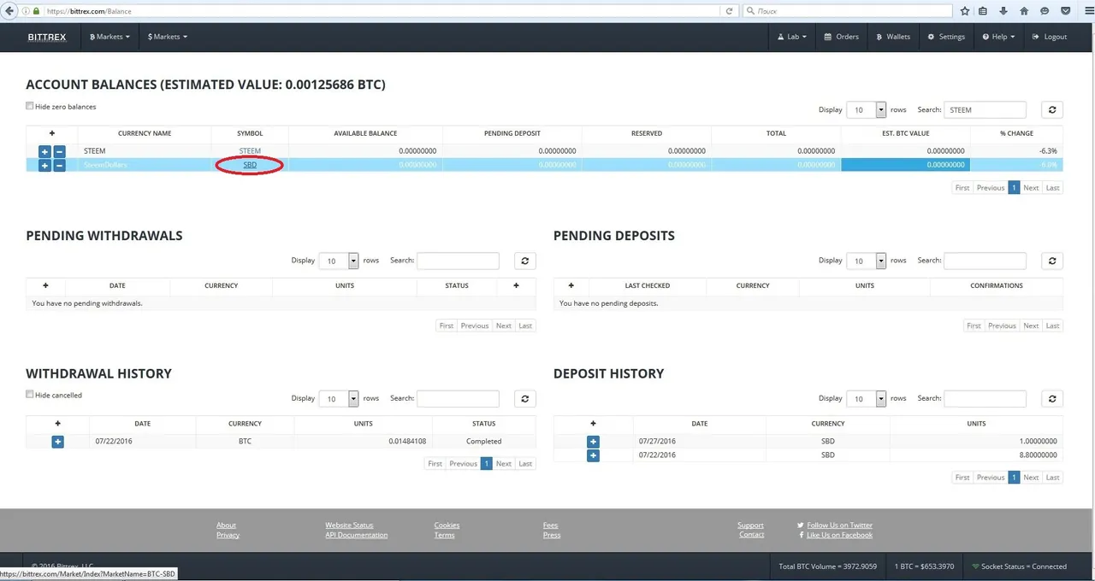Enable Hide zero balances checkbox
The width and height of the screenshot is (1095, 581).
(x=30, y=106)
